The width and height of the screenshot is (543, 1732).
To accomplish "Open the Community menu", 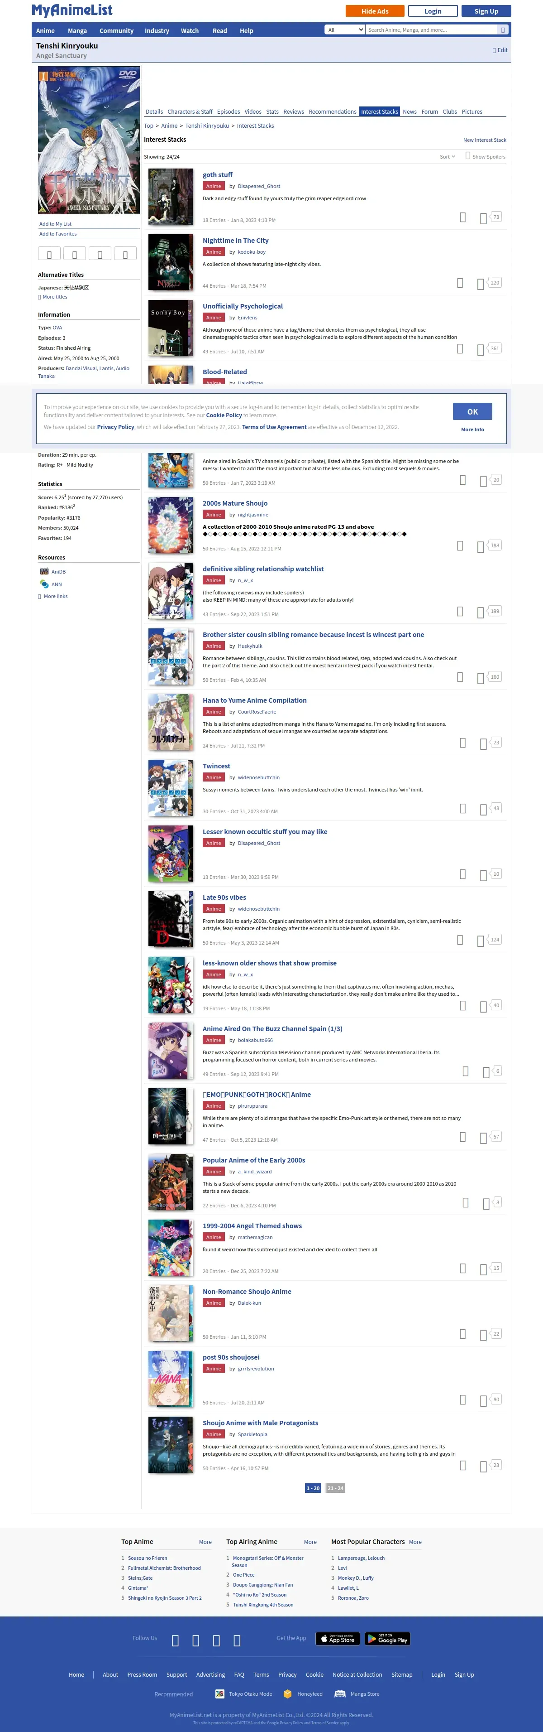I will [117, 30].
